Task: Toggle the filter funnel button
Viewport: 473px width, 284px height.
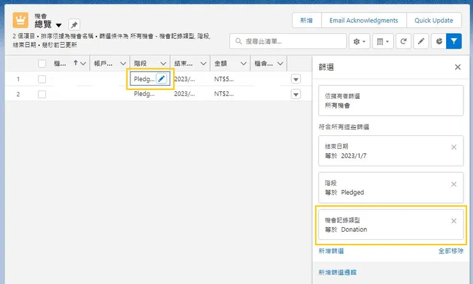Action: pos(454,41)
